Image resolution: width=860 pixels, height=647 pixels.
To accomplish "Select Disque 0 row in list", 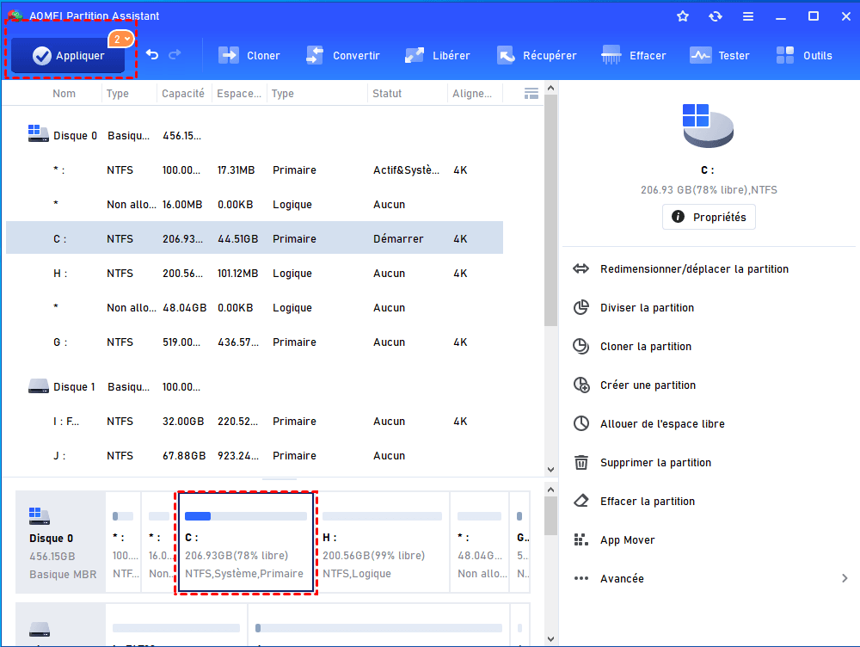I will tap(255, 136).
